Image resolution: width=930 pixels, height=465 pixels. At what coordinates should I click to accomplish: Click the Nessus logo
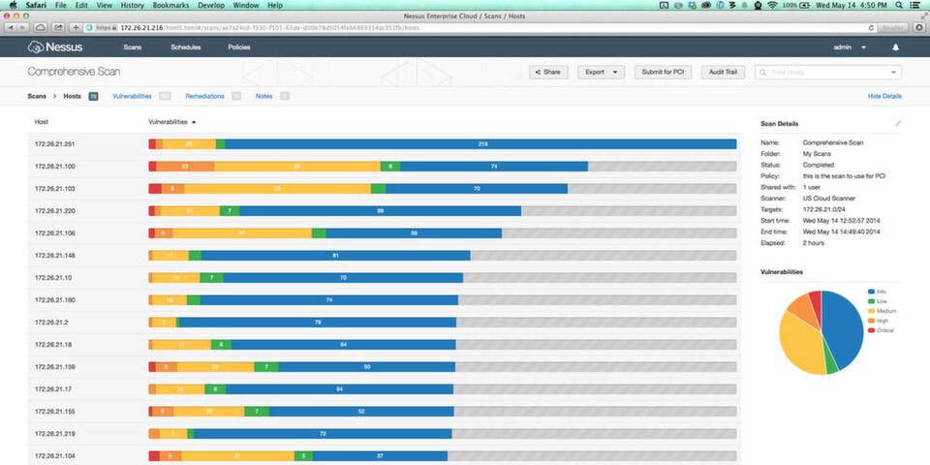(x=55, y=46)
